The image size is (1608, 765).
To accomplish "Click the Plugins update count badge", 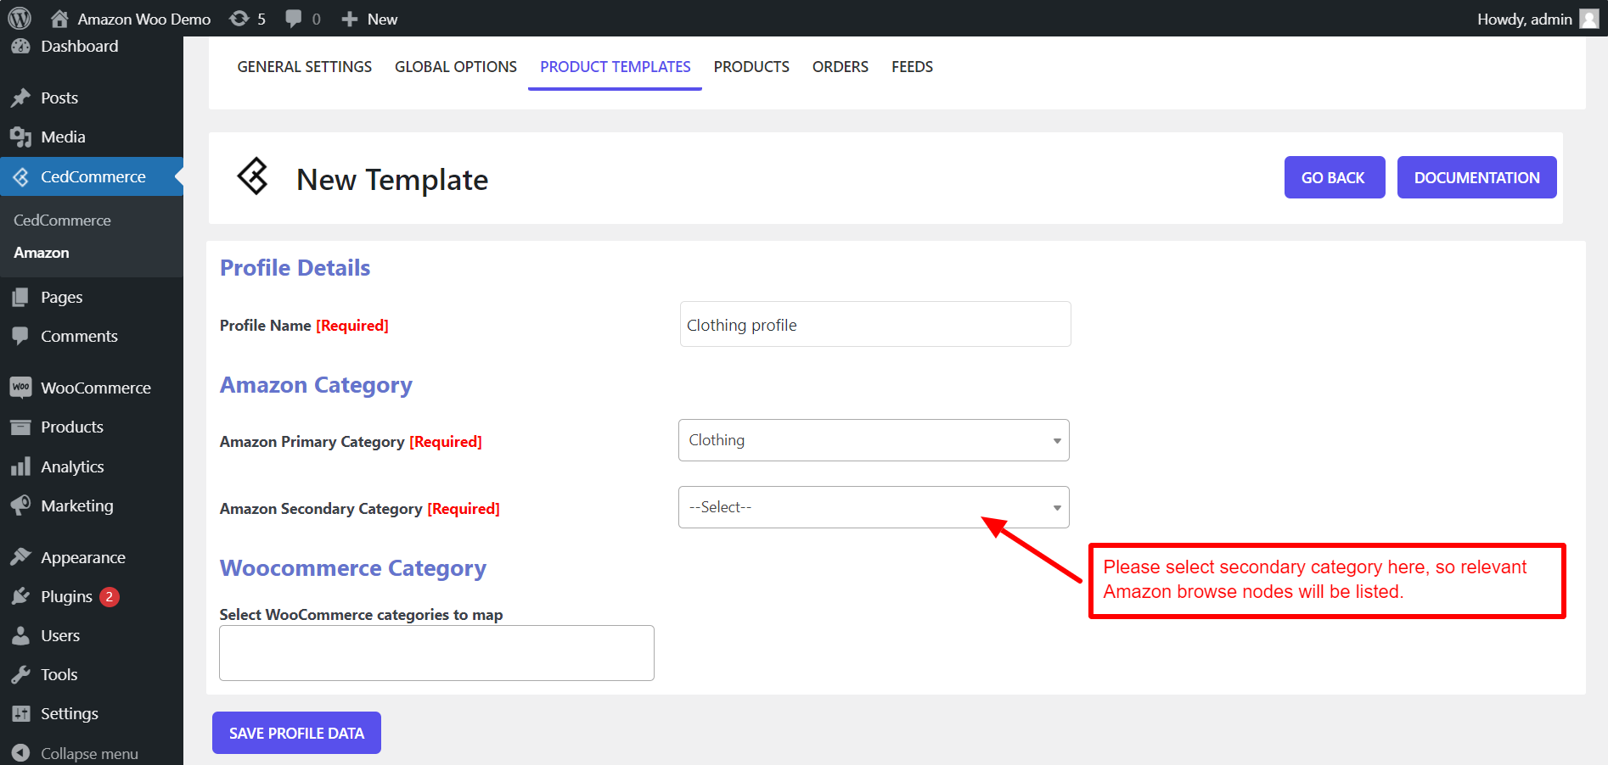I will coord(109,596).
